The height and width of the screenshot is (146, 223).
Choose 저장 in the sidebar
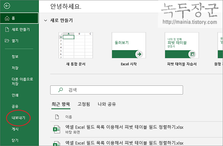[15, 68]
